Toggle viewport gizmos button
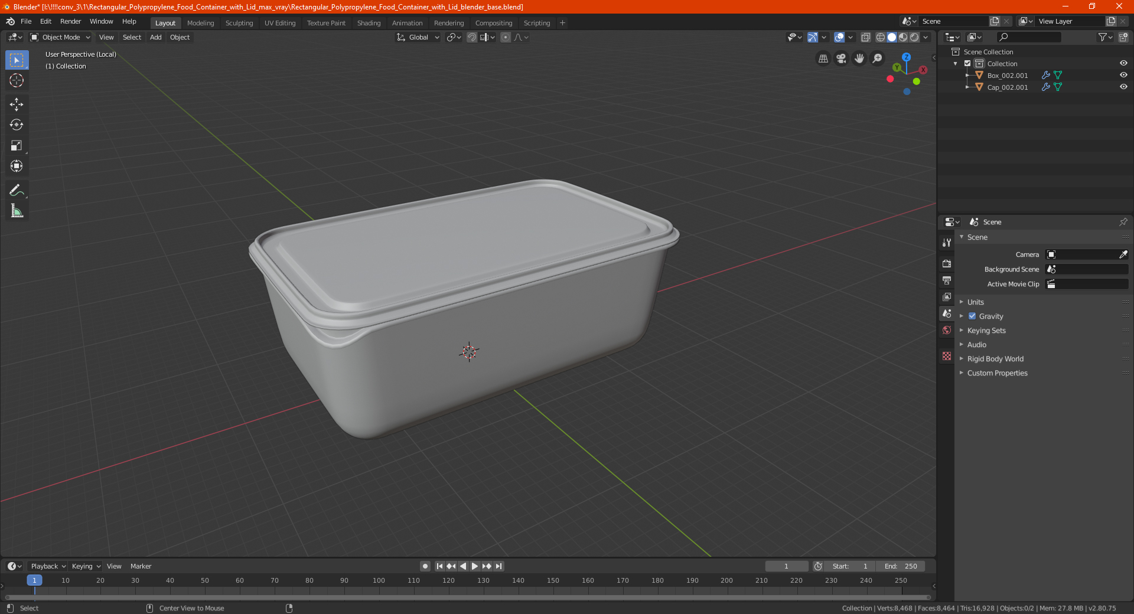The width and height of the screenshot is (1134, 614). 813,37
